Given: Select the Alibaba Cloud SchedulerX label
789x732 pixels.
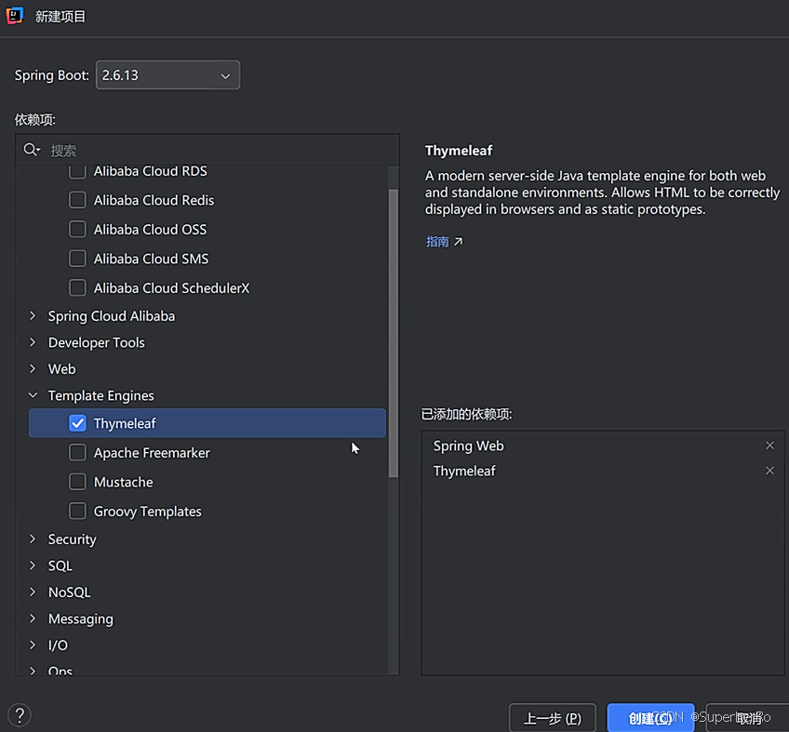Looking at the screenshot, I should click(171, 287).
